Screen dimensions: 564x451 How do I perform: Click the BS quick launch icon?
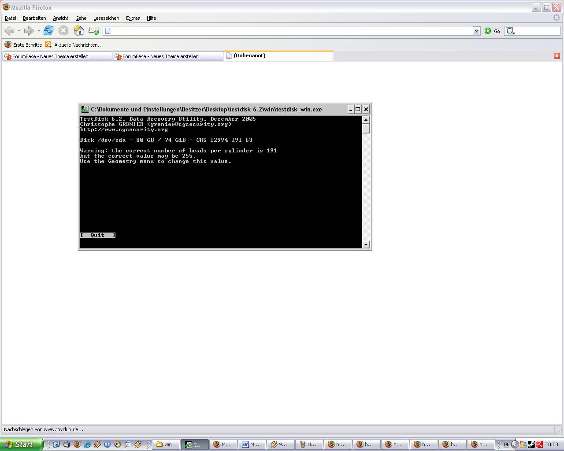pos(107,444)
